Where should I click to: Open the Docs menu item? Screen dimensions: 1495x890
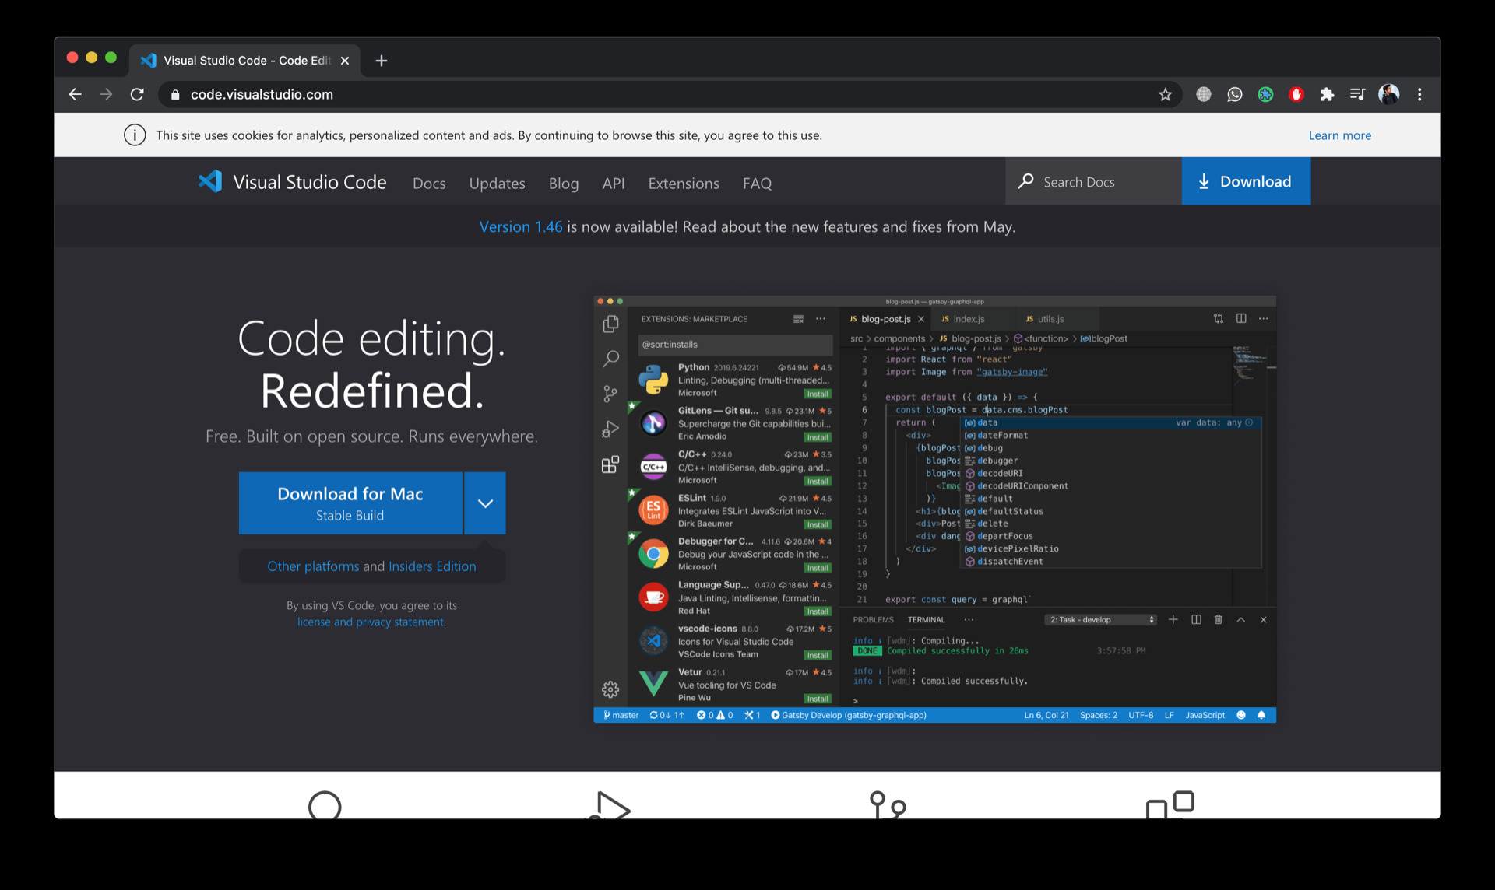(428, 182)
